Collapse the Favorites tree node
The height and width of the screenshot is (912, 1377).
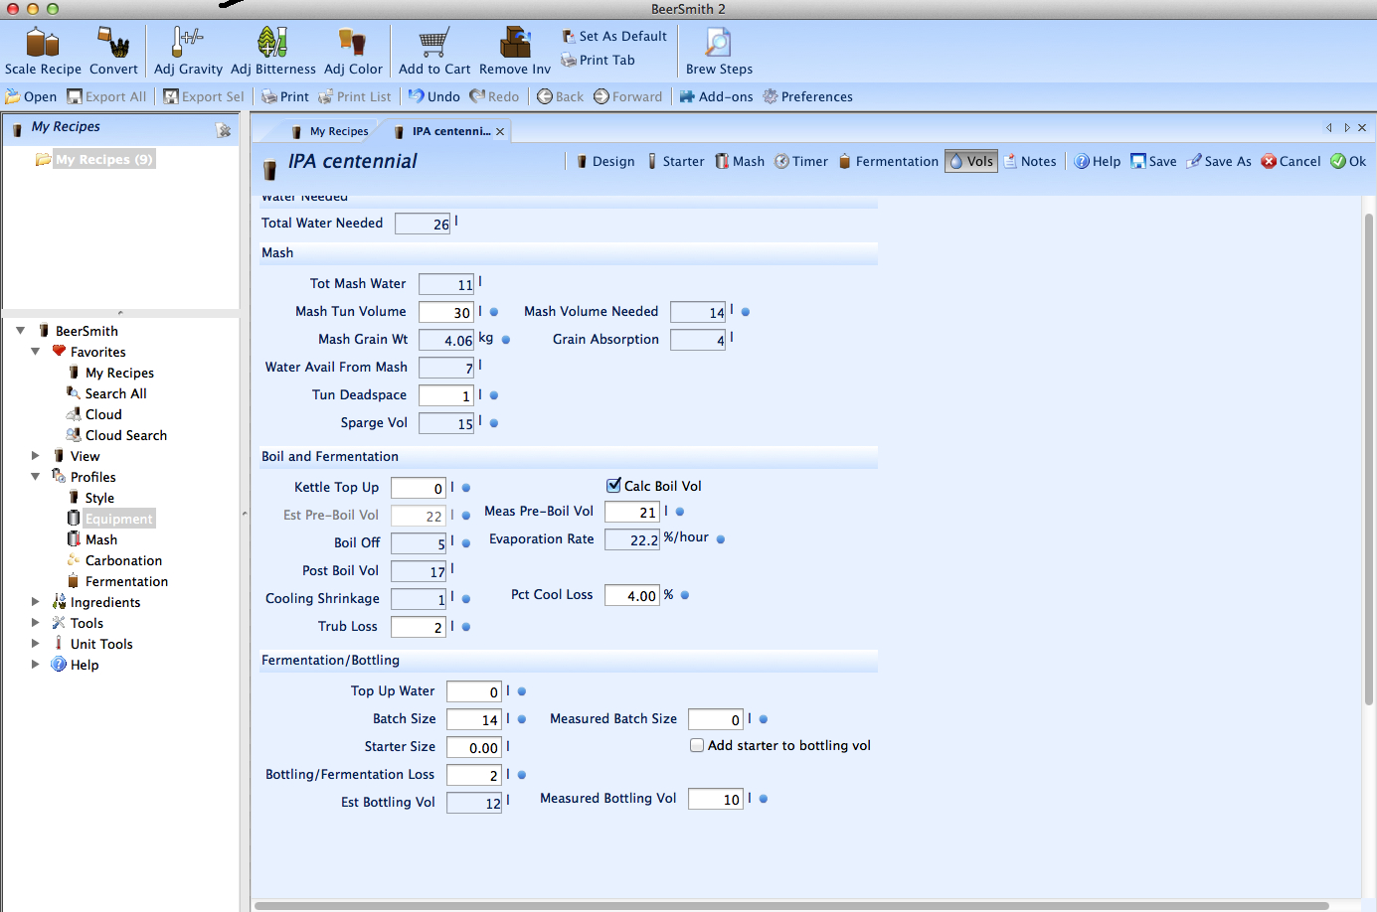(x=36, y=352)
